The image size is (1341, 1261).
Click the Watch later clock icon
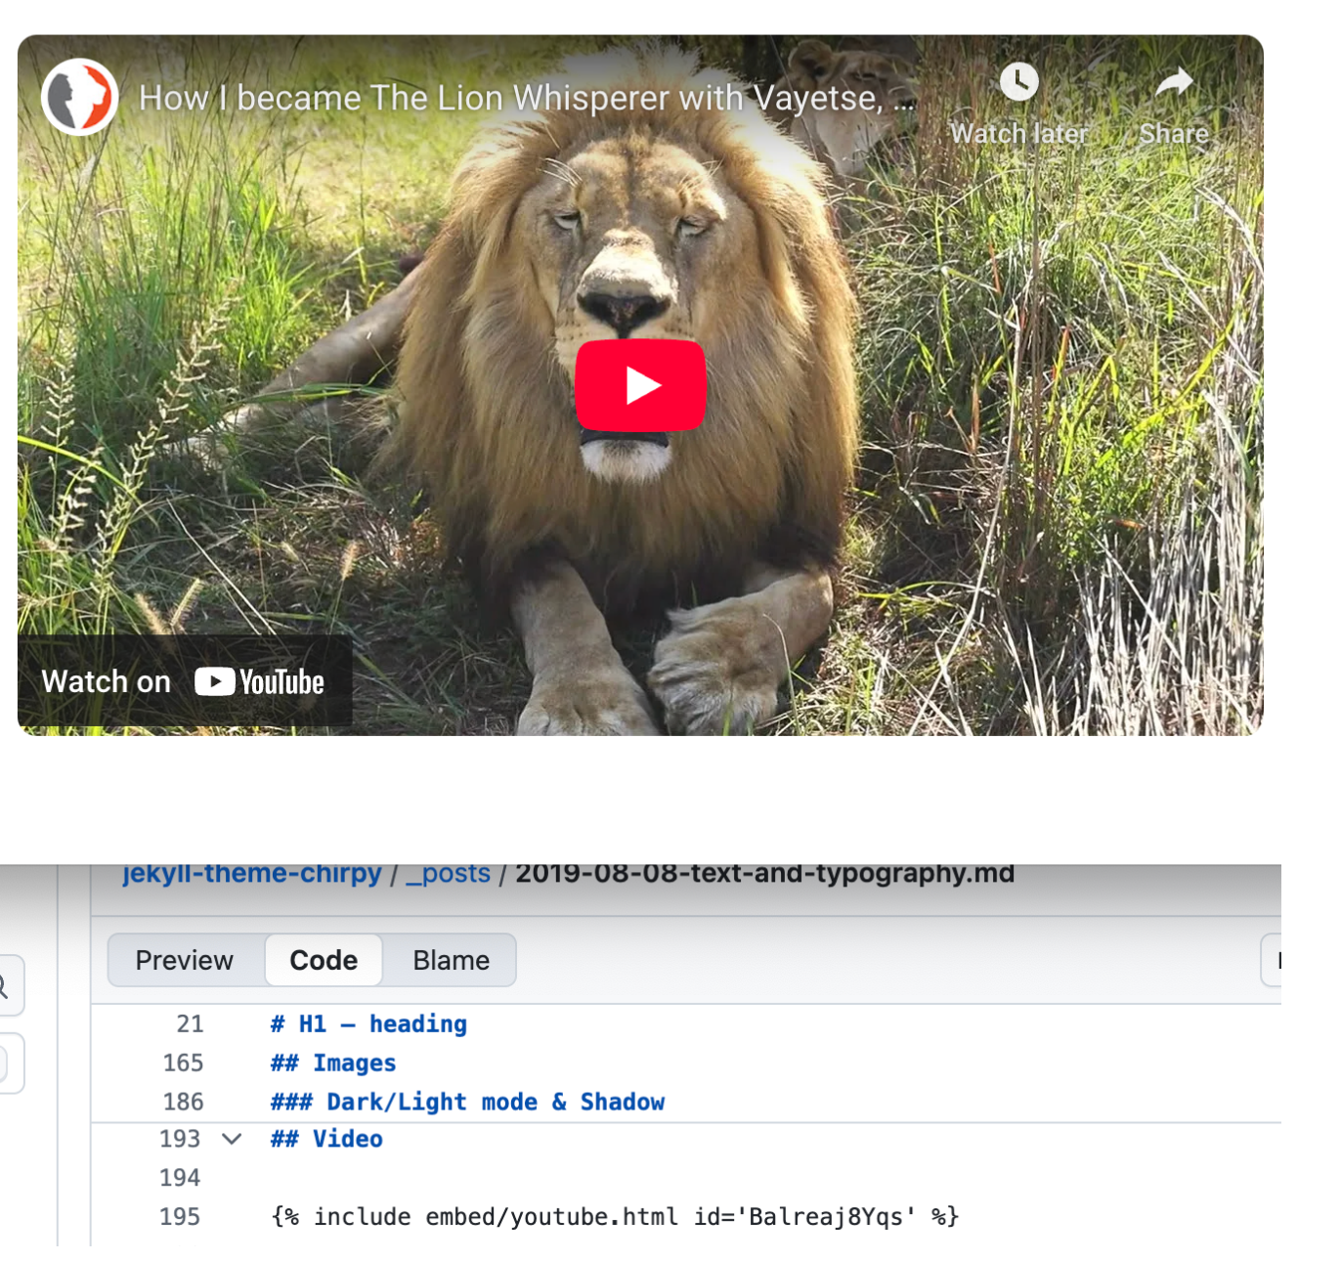(x=1019, y=82)
